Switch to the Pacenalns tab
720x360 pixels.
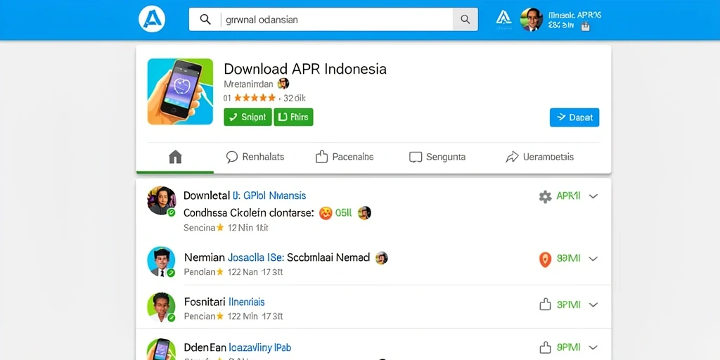pyautogui.click(x=345, y=157)
